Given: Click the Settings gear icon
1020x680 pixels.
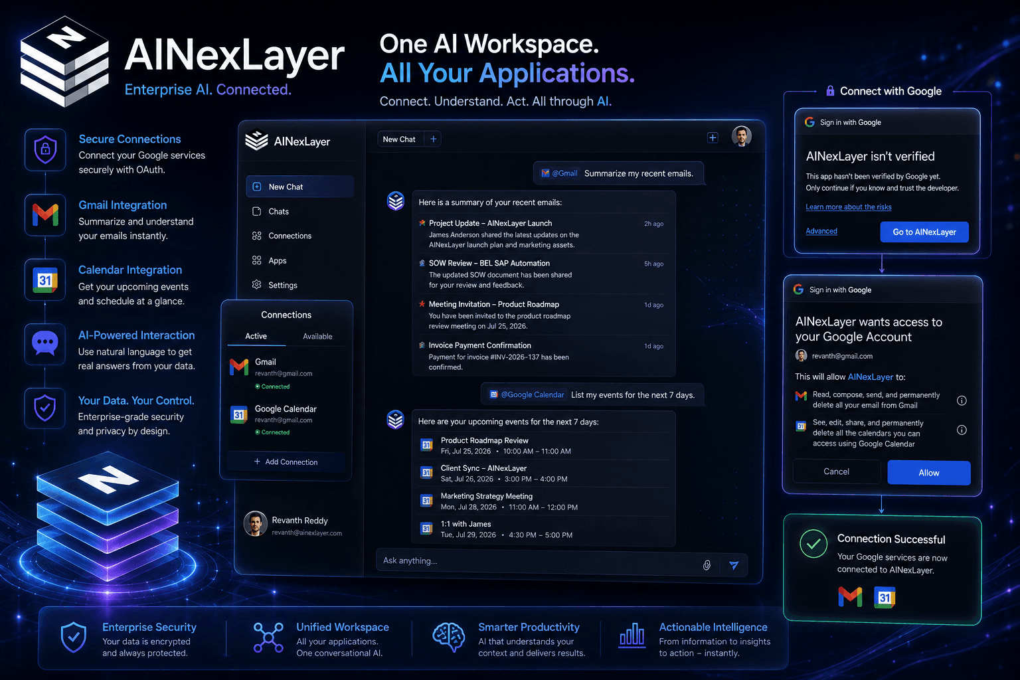Looking at the screenshot, I should pos(257,285).
